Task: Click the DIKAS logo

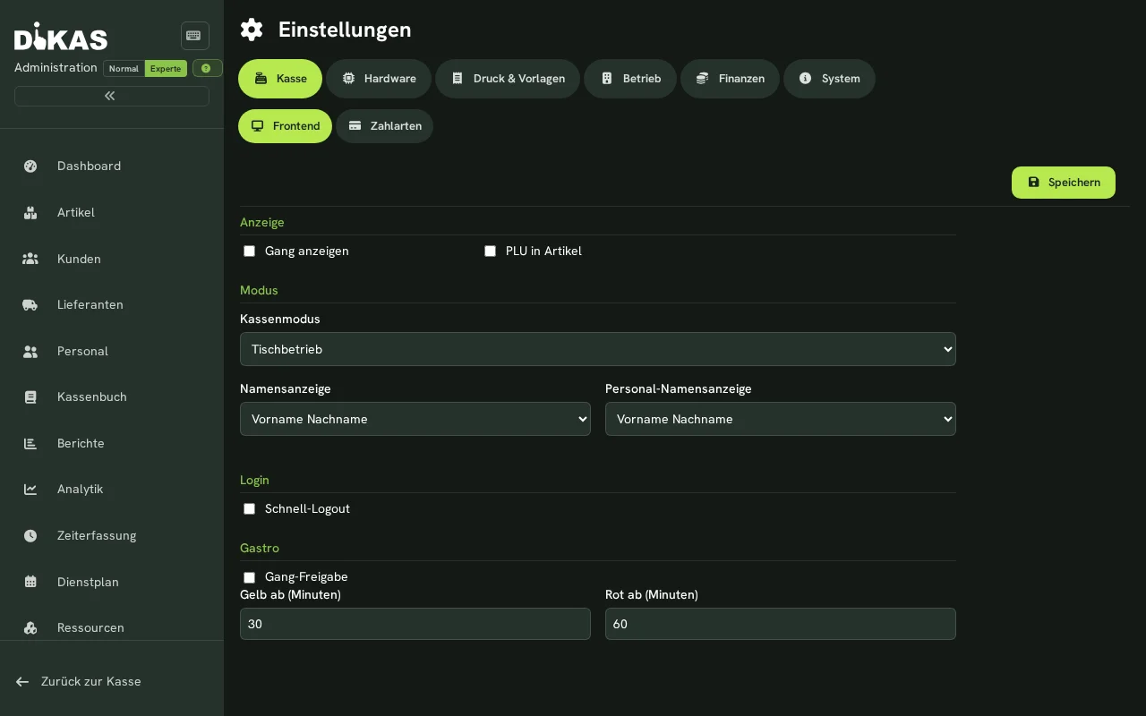Action: [61, 37]
